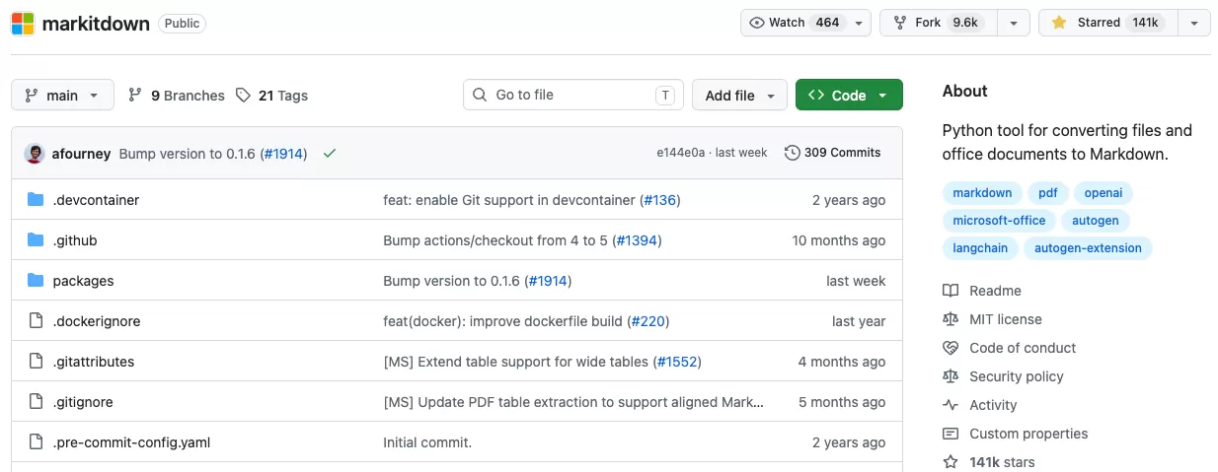Expand the main branch selector dropdown
Screen dimensions: 1218x472
coord(62,96)
